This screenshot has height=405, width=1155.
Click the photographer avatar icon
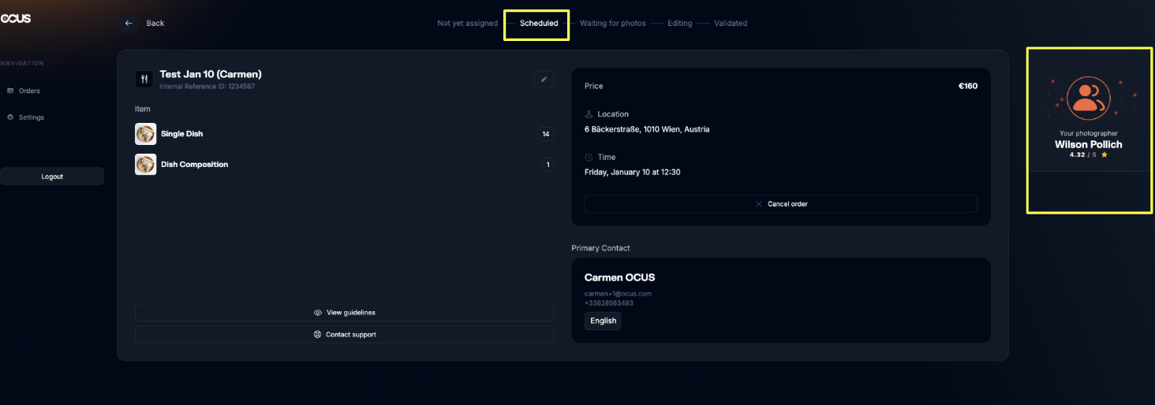click(1088, 98)
